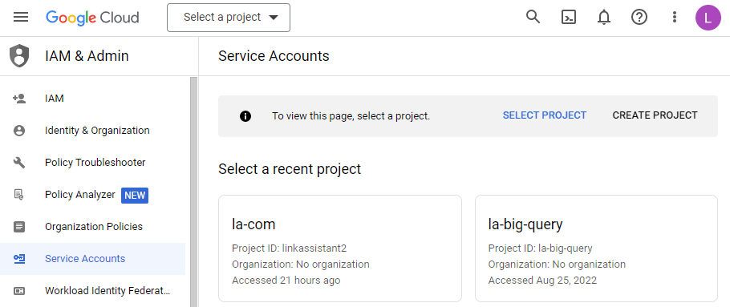Image resolution: width=730 pixels, height=307 pixels.
Task: Open the hamburger navigation menu
Action: (x=21, y=17)
